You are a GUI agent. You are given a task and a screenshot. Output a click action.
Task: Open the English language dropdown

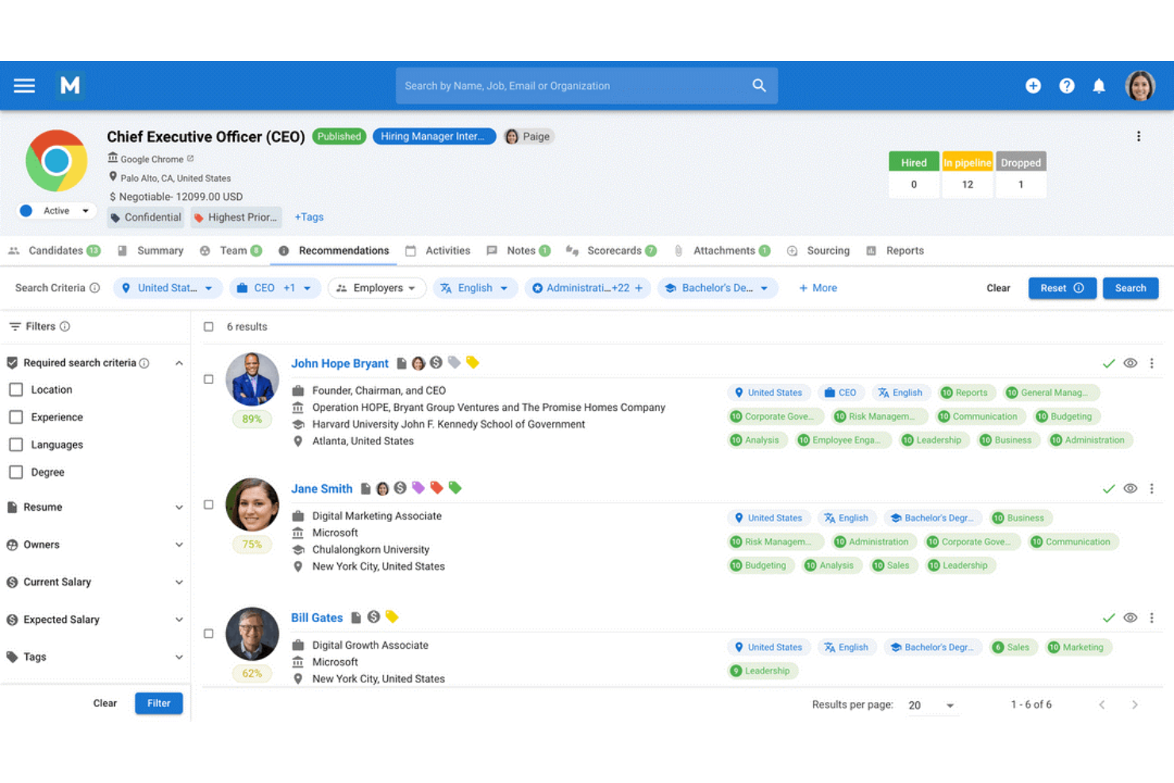pyautogui.click(x=474, y=288)
